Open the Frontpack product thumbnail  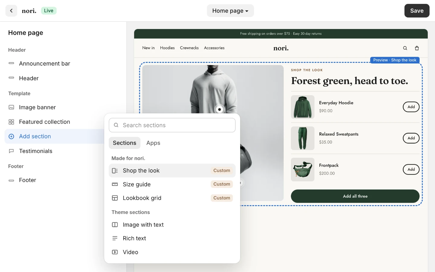pos(303,170)
